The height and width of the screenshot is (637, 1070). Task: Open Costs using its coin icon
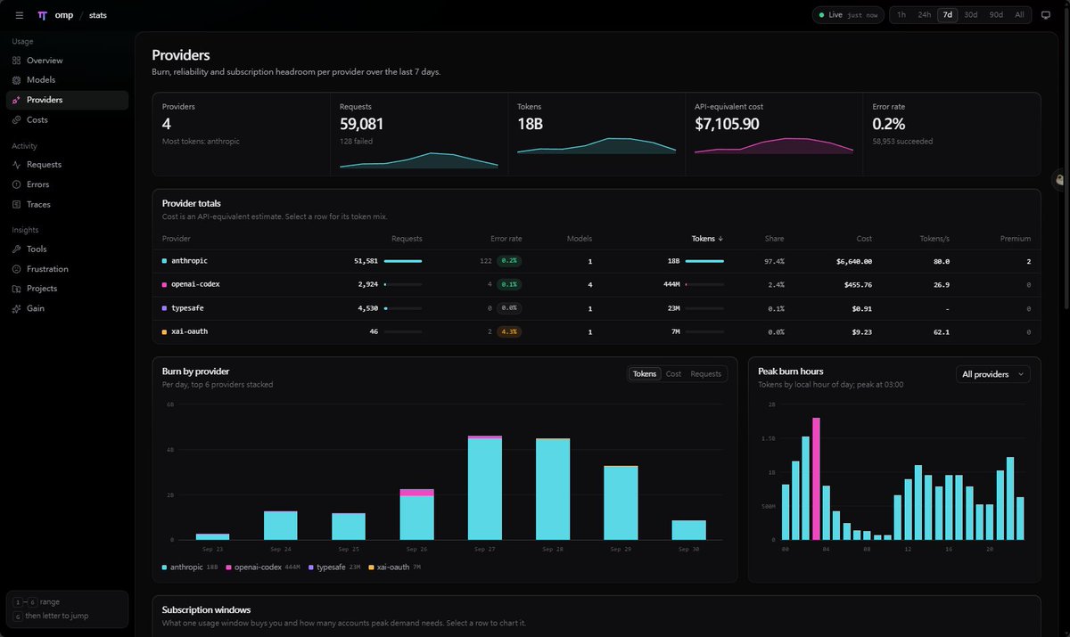point(17,119)
